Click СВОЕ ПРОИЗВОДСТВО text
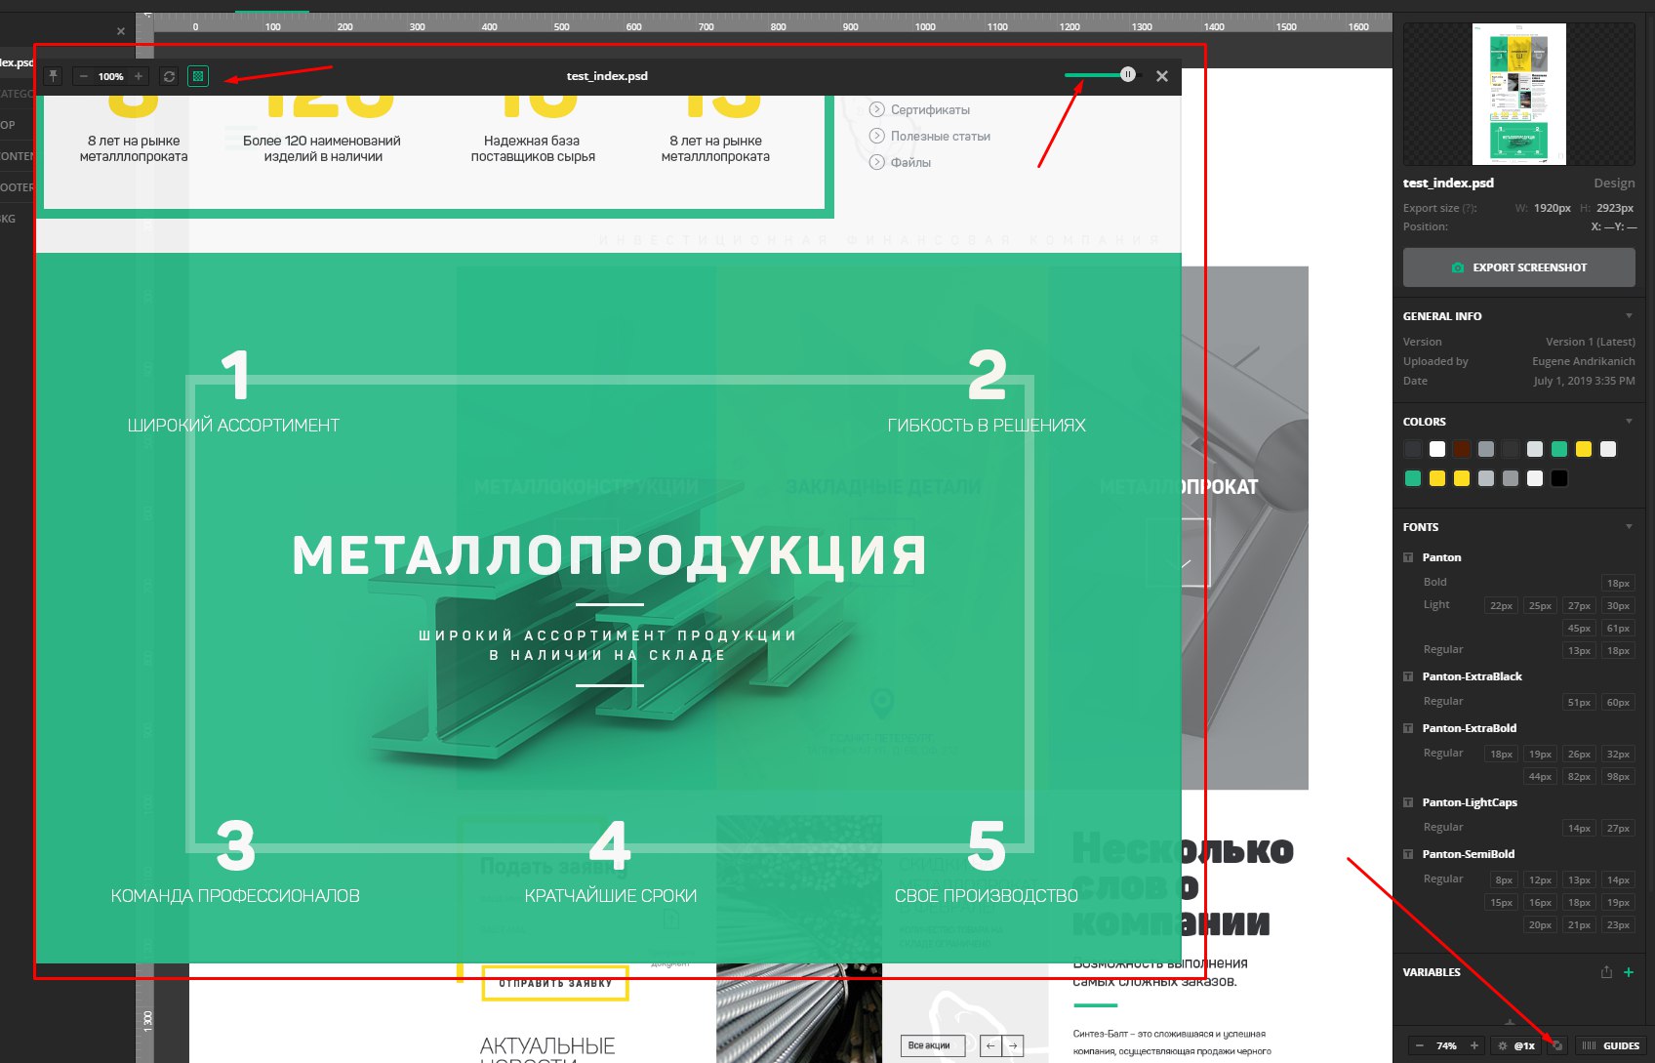The image size is (1655, 1063). [x=987, y=896]
